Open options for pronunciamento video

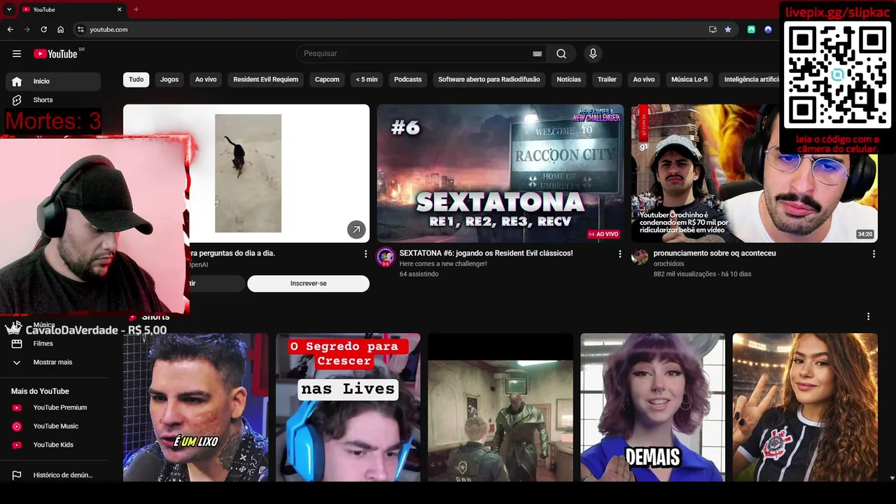click(874, 254)
